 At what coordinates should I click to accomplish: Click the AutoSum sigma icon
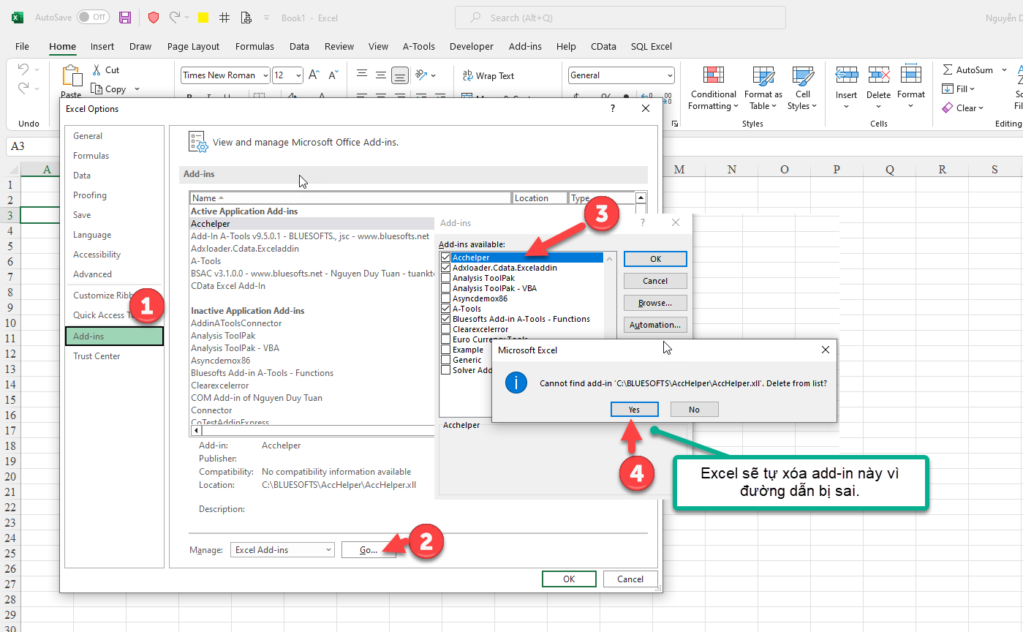[948, 69]
